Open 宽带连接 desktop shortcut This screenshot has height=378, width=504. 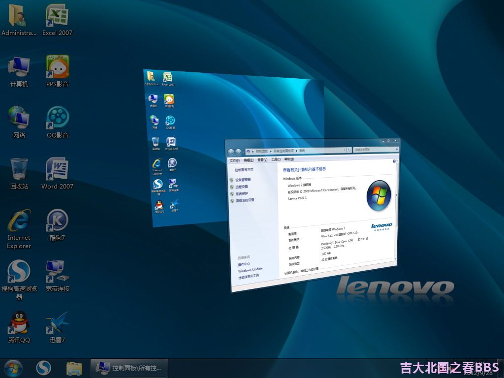[x=57, y=276]
